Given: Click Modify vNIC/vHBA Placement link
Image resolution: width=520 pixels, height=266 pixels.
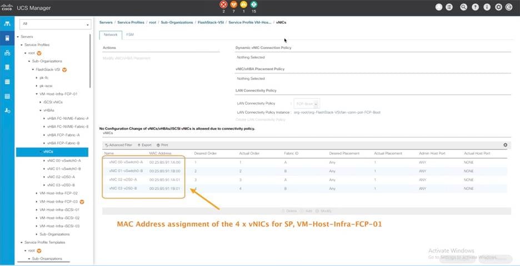Looking at the screenshot, I should click(x=126, y=58).
